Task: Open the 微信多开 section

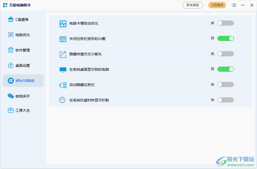Action: [23, 96]
